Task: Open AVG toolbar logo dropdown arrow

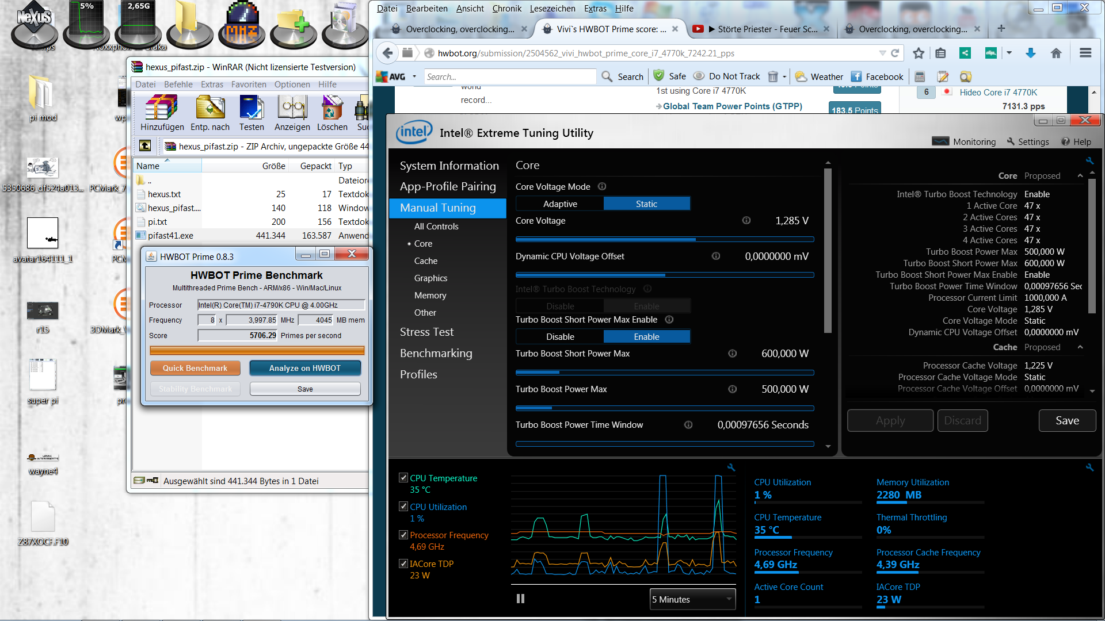Action: point(414,76)
